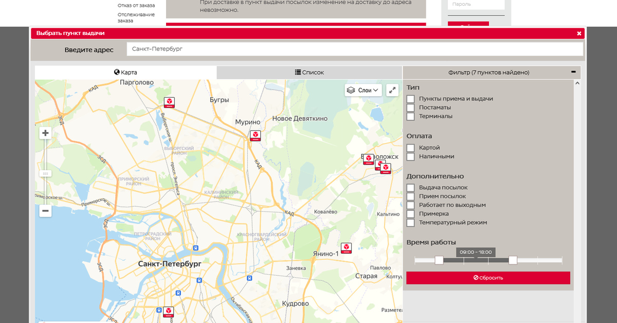Click the Фильтр panel header

coord(488,73)
